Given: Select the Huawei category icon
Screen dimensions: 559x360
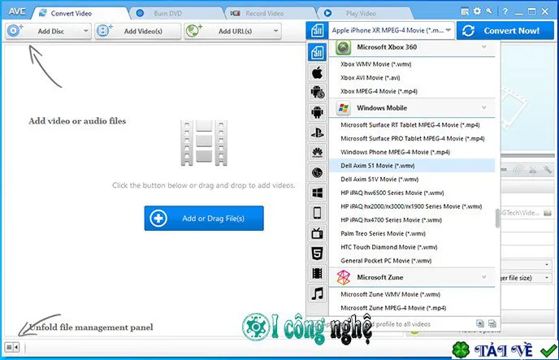Looking at the screenshot, I should tap(317, 153).
